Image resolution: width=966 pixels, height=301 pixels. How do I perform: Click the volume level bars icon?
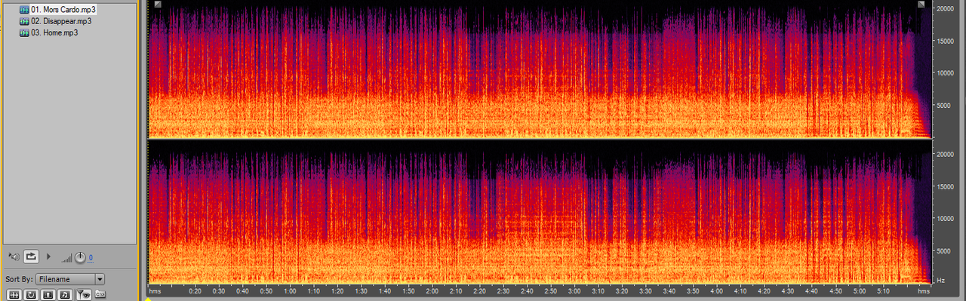(x=66, y=258)
